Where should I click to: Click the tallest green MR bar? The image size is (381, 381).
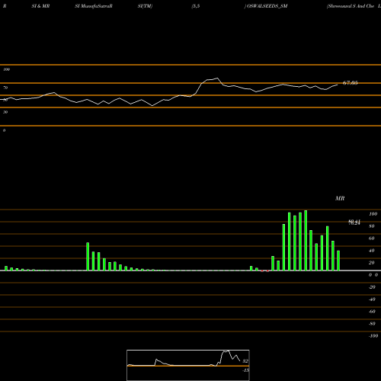tap(306, 240)
